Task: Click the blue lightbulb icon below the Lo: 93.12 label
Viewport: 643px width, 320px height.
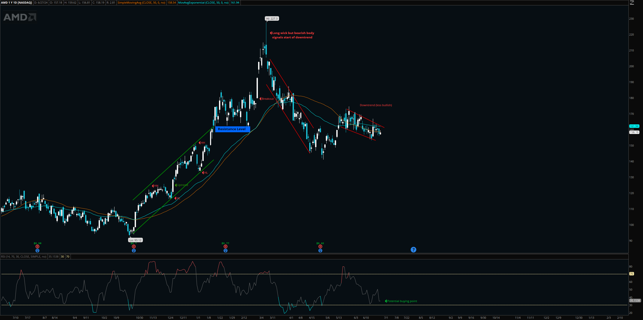Action: [x=134, y=251]
